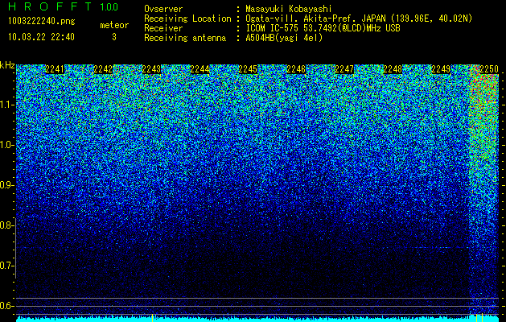The width and height of the screenshot is (506, 322).
Task: Click the 1.0 frequency axis label
Action: (x=6, y=145)
